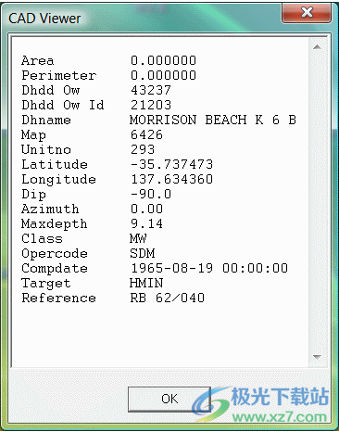Select the Compdate label
The height and width of the screenshot is (432, 339).
pyautogui.click(x=55, y=269)
